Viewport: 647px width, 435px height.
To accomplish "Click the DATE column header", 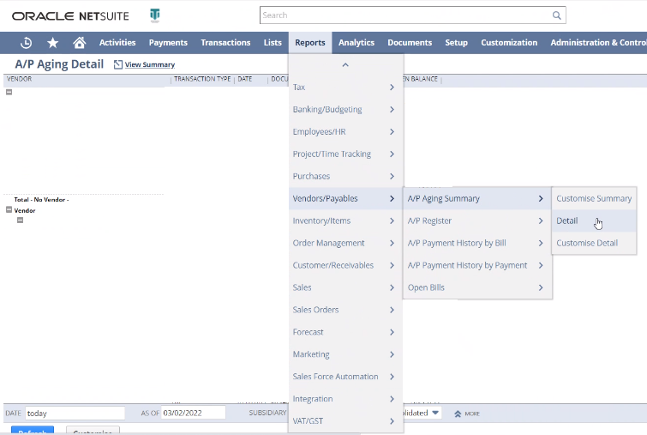I will click(245, 79).
